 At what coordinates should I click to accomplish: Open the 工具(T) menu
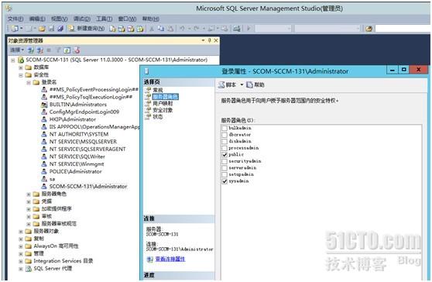click(105, 19)
